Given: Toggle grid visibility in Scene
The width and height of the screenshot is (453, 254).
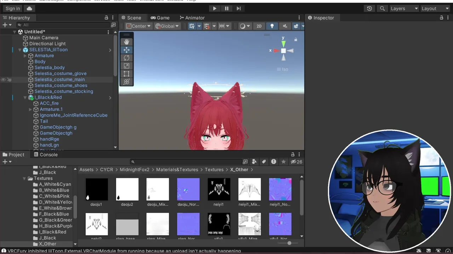Looking at the screenshot, I should (x=192, y=26).
